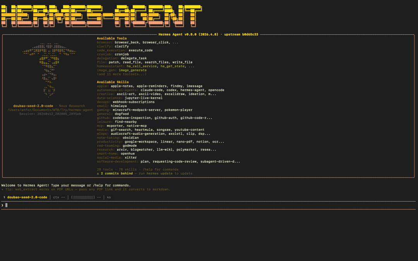Viewport: 418px width, 261px height.
Task: Click the 'webhook-subscriptions' skill
Action: click(x=134, y=102)
